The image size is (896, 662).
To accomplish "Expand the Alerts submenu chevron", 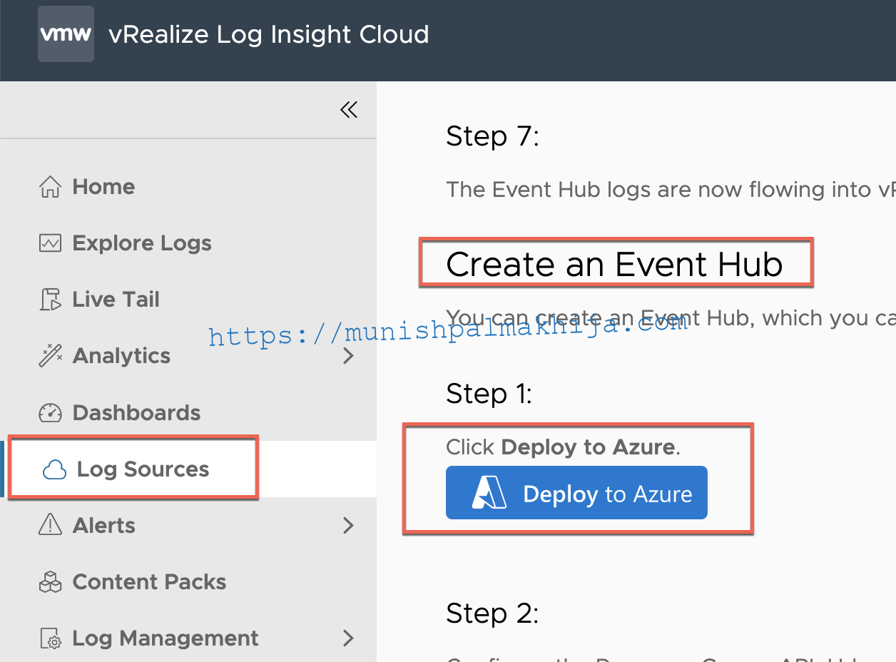I will 348,525.
